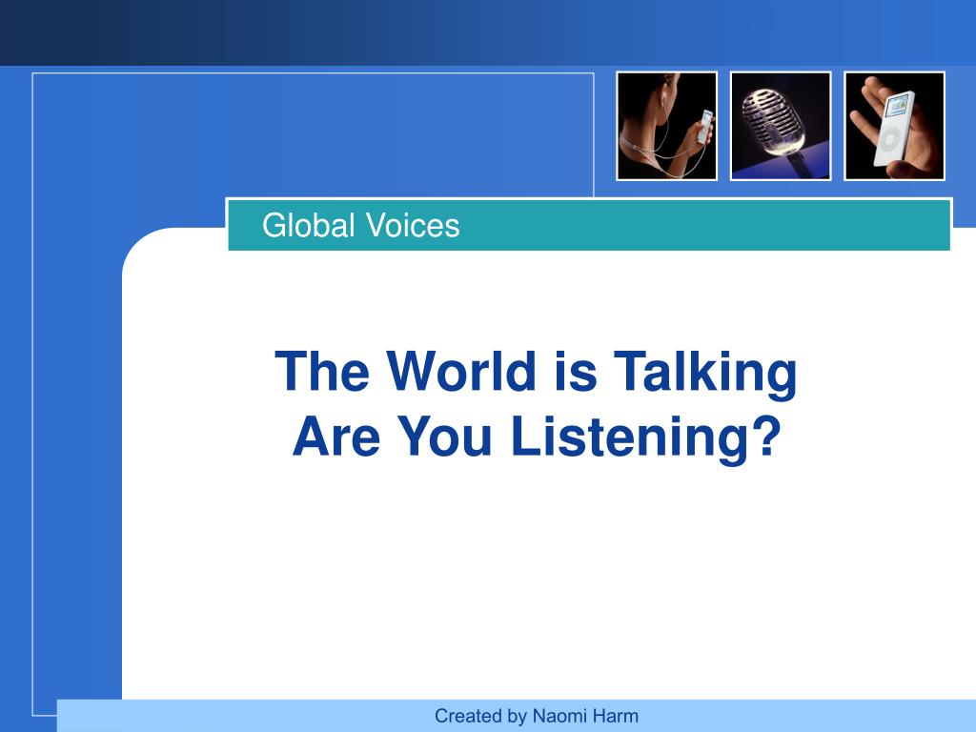Click the hand holding iPod image
This screenshot has height=732, width=976.
coord(894,127)
